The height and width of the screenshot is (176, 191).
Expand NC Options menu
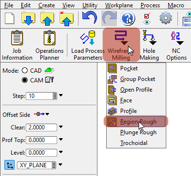[x=176, y=45]
